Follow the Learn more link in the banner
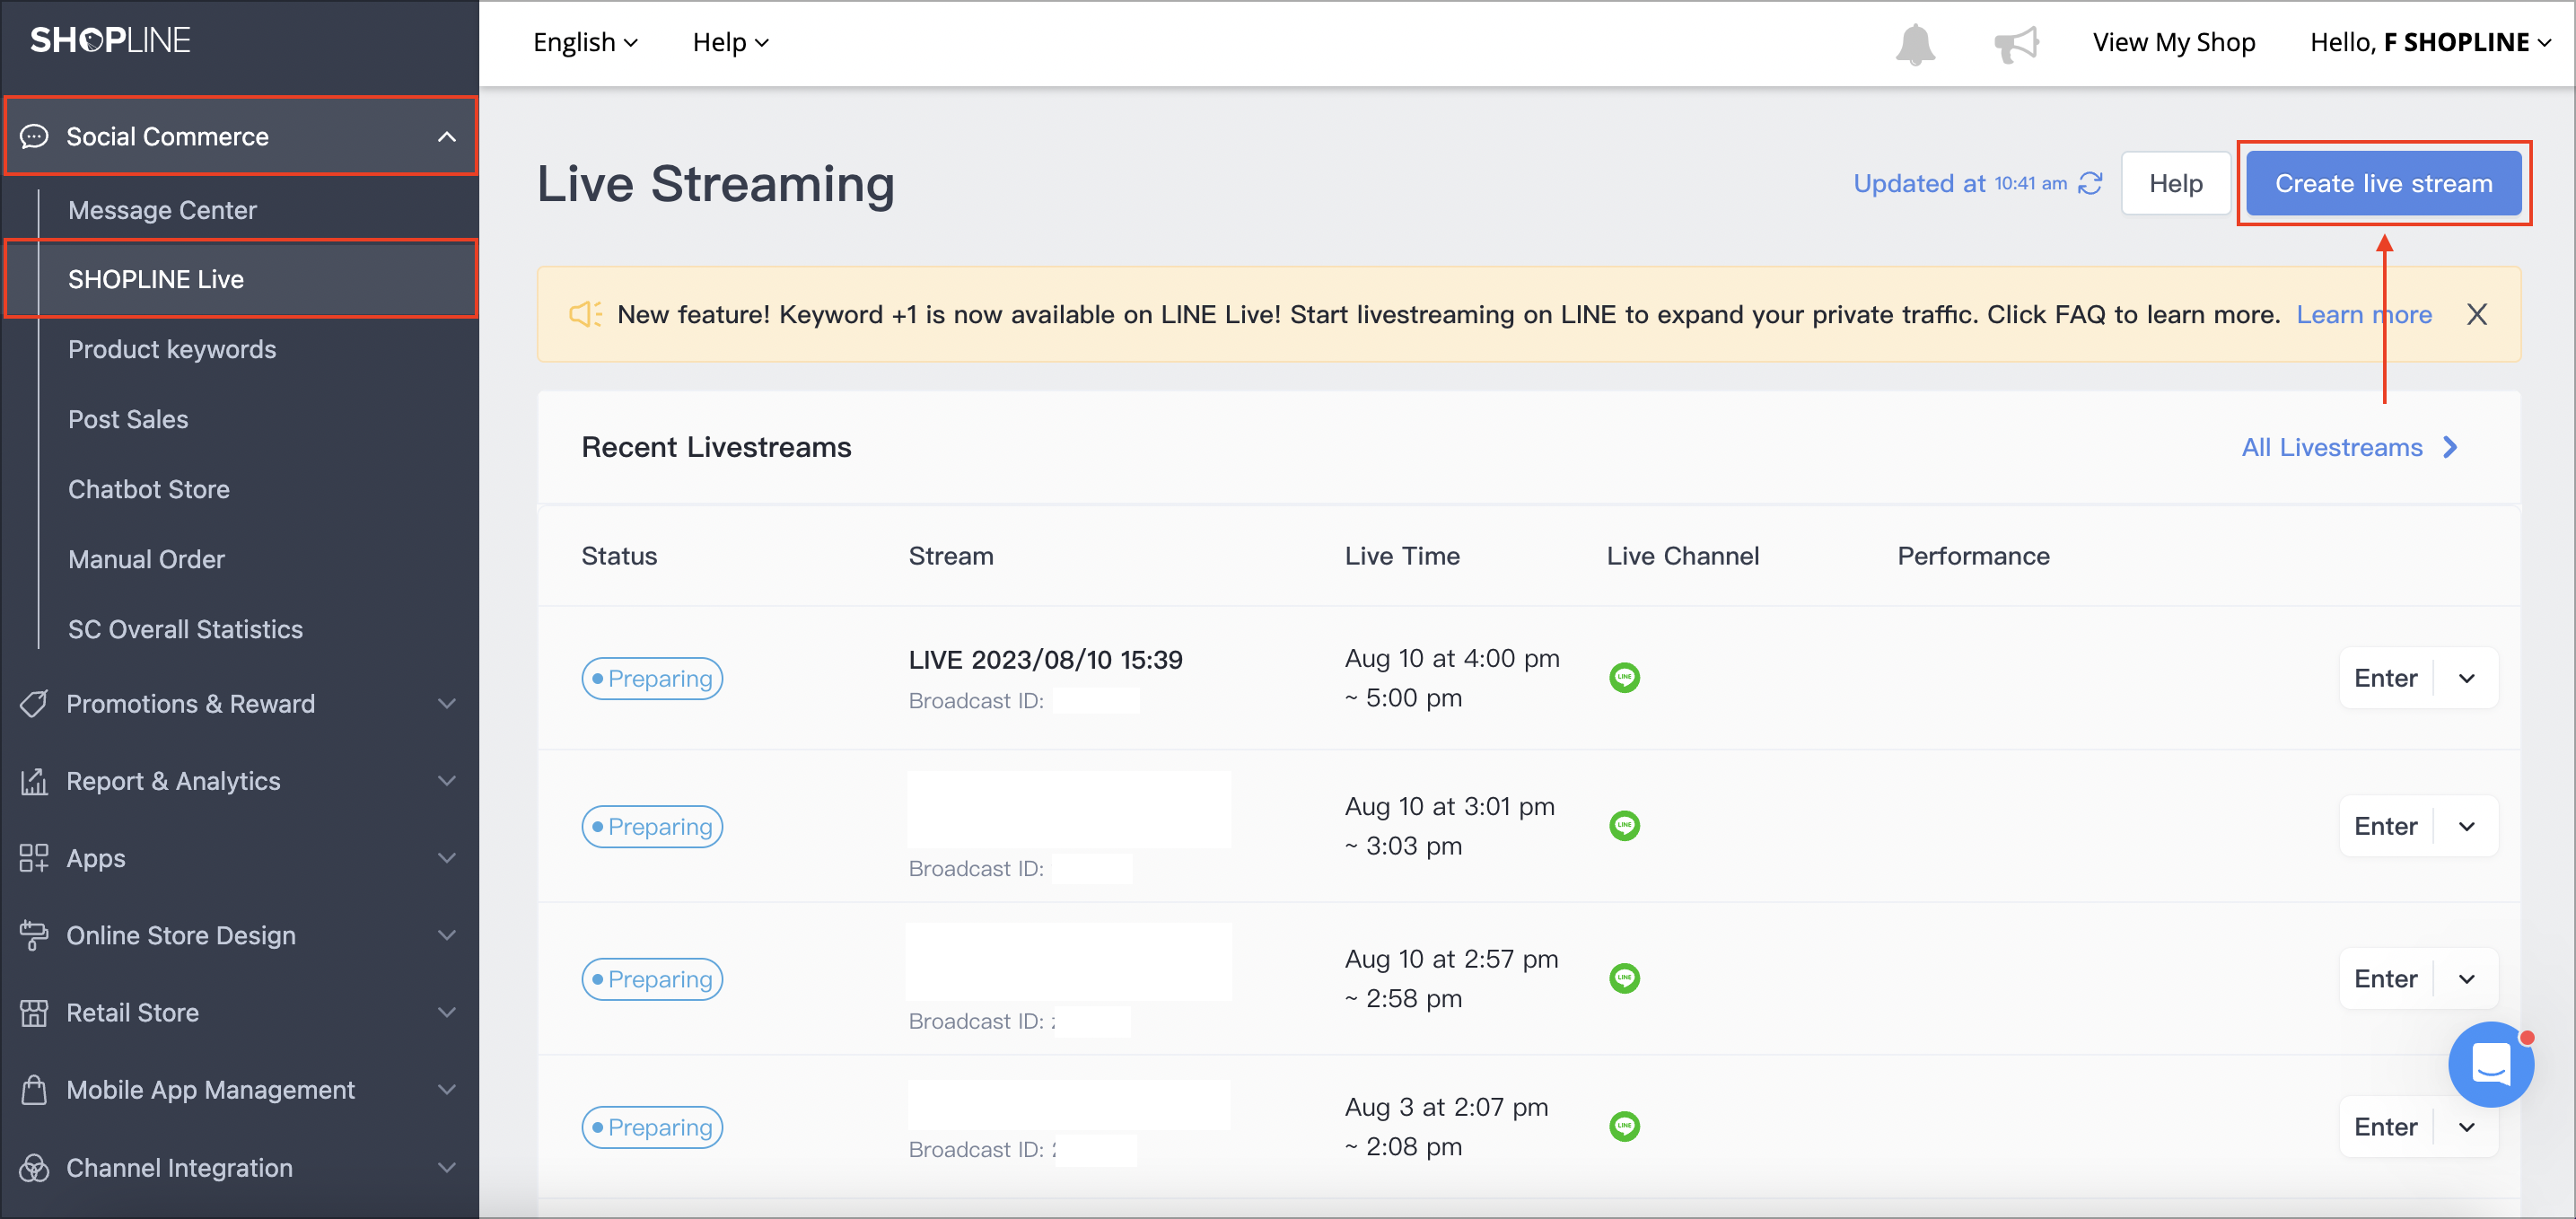 click(2364, 314)
